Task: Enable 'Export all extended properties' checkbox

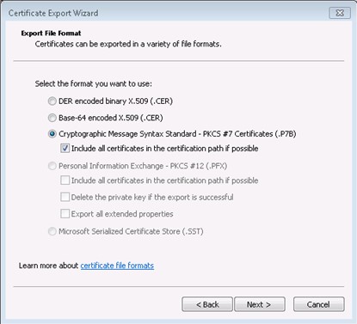Action: [65, 214]
